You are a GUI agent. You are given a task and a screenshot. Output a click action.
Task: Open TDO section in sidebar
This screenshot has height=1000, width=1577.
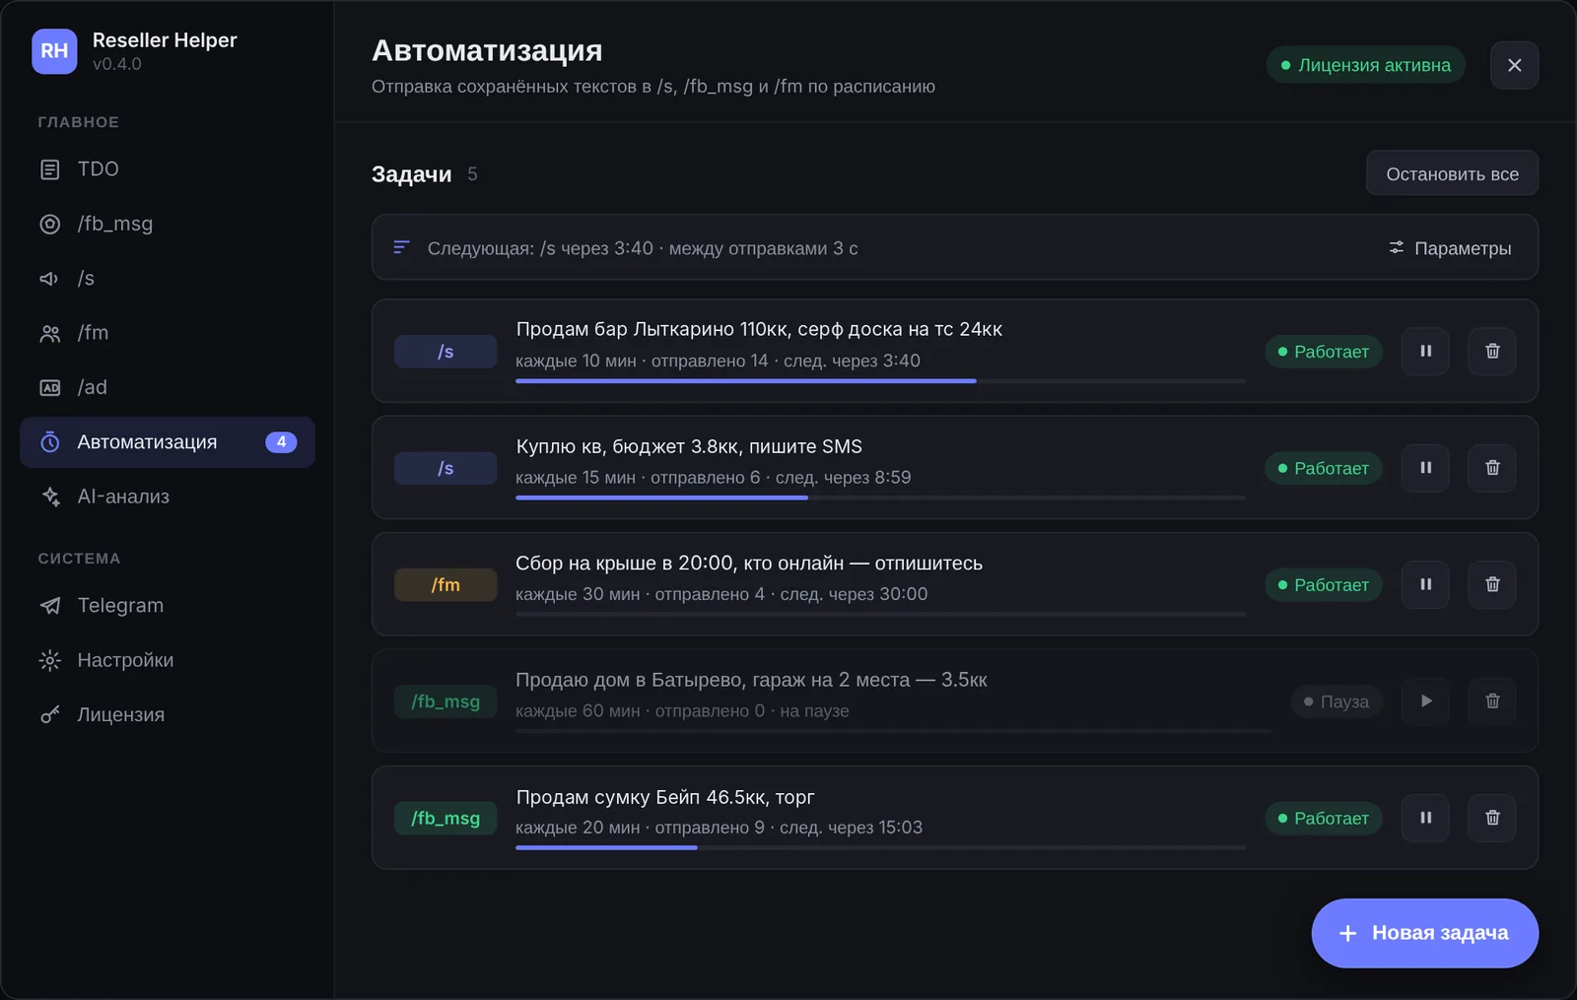pyautogui.click(x=168, y=169)
